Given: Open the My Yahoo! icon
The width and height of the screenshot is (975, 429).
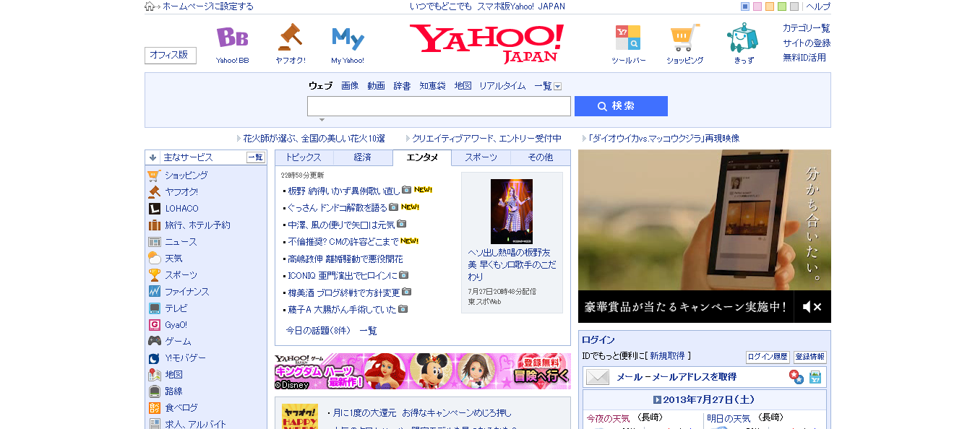Looking at the screenshot, I should click(x=348, y=38).
